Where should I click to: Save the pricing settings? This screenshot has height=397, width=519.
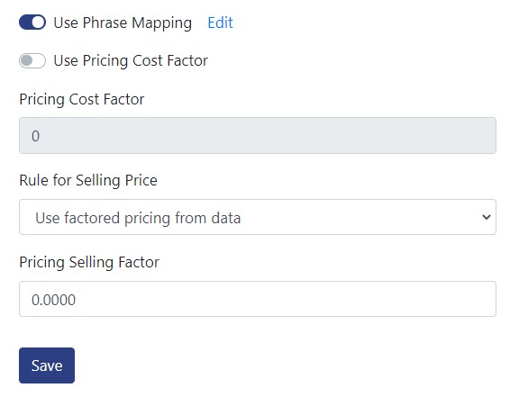[47, 365]
